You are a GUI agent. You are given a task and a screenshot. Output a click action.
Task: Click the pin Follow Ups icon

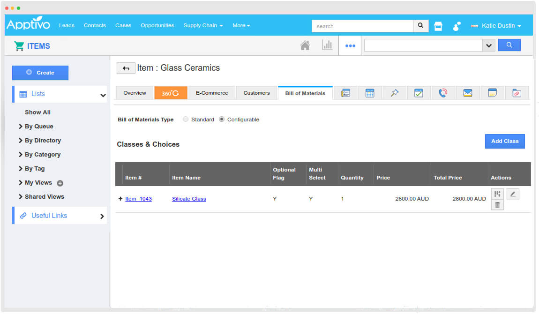click(394, 93)
